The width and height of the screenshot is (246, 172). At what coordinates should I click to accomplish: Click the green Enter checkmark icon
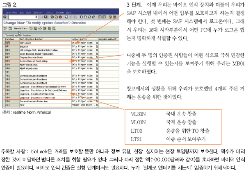coord(4,18)
